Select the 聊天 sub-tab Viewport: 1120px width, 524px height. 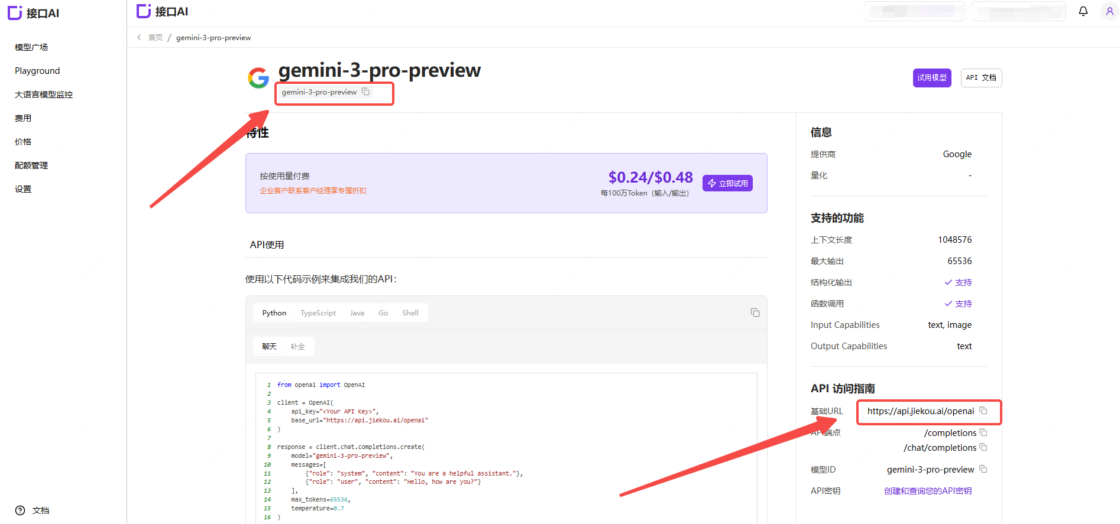tap(269, 346)
